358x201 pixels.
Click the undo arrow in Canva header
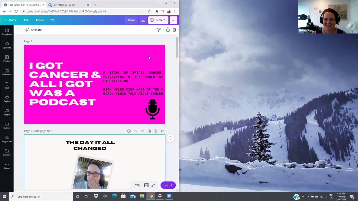[52, 20]
